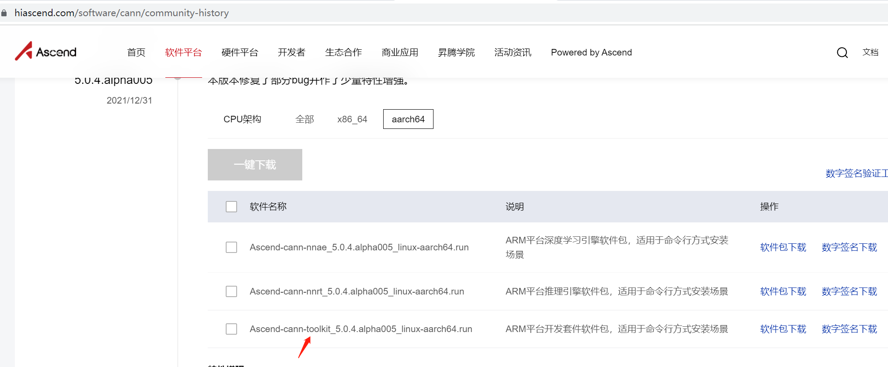Open the 首页 navigation item
The width and height of the screenshot is (888, 367).
click(x=136, y=52)
